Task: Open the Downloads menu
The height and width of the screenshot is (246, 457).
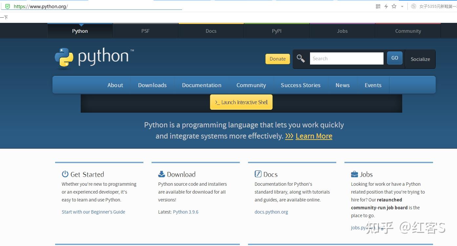Action: (x=152, y=85)
